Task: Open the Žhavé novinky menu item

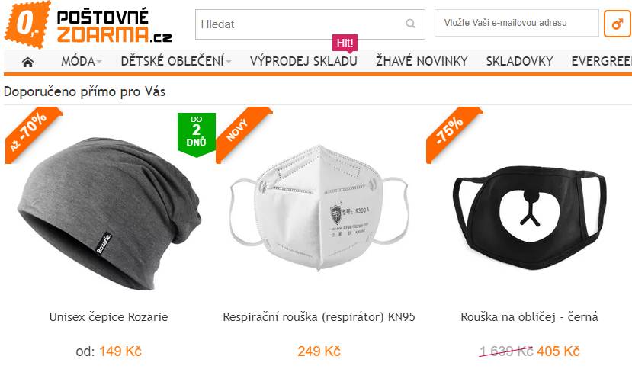Action: [422, 61]
